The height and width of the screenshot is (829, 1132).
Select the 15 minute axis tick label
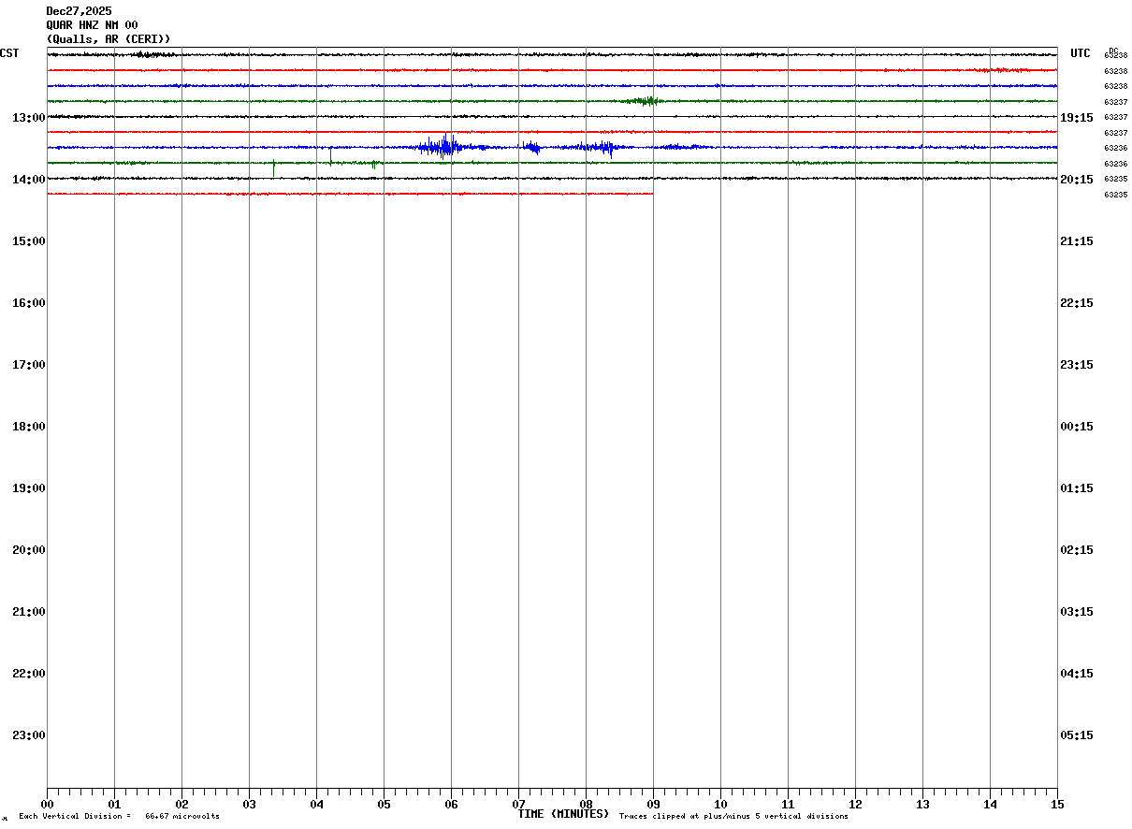(1057, 805)
